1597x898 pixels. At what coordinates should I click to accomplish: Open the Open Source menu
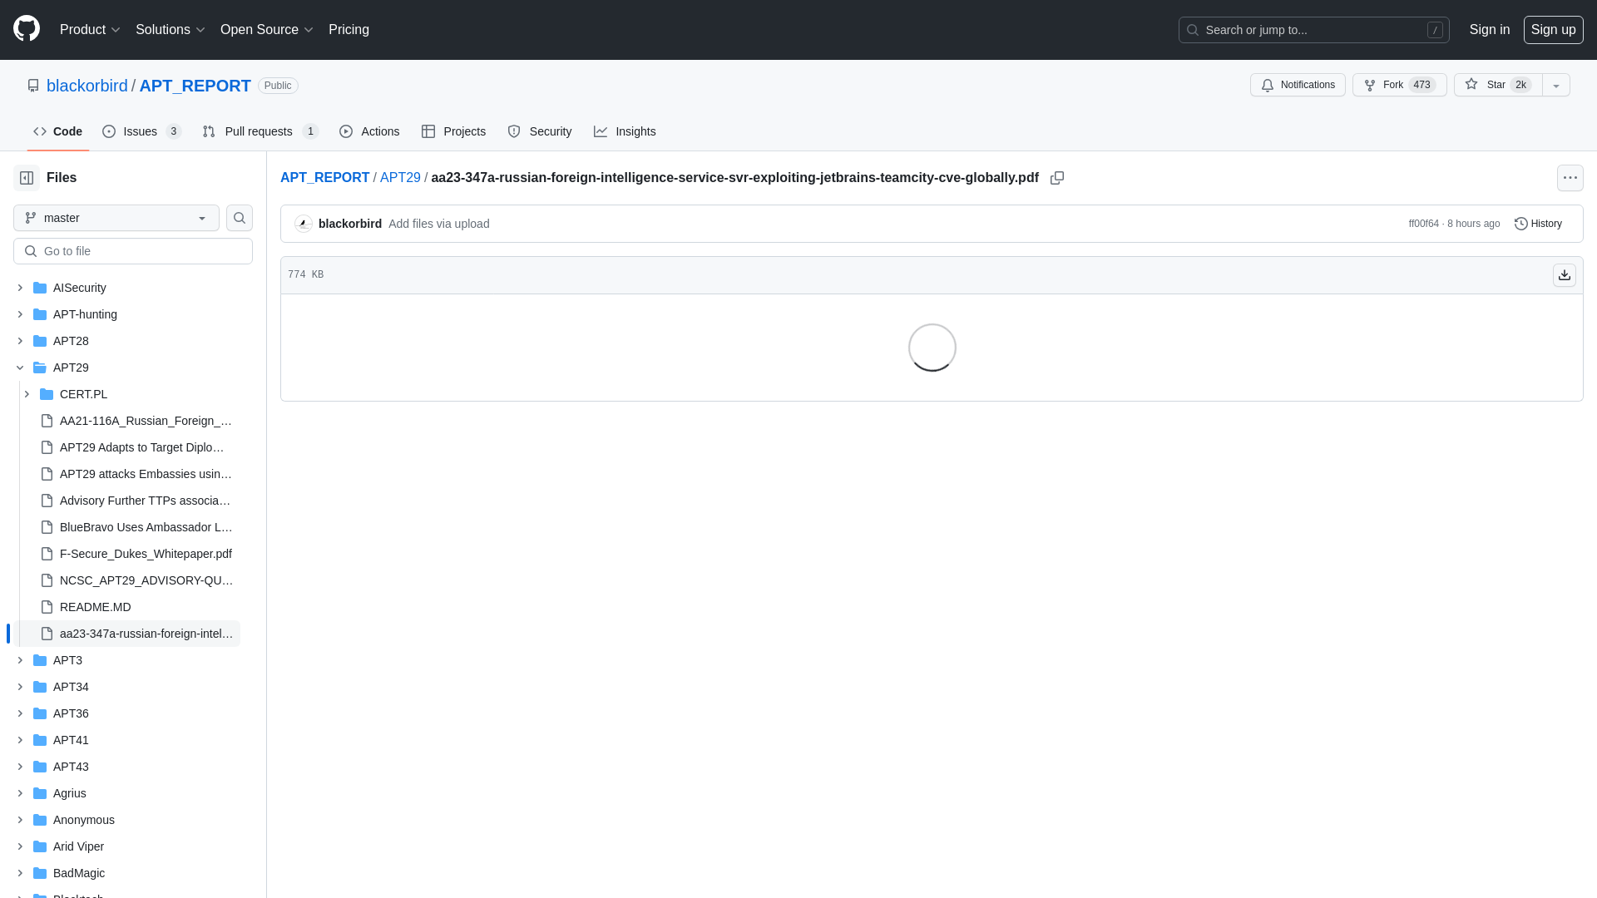(x=267, y=30)
